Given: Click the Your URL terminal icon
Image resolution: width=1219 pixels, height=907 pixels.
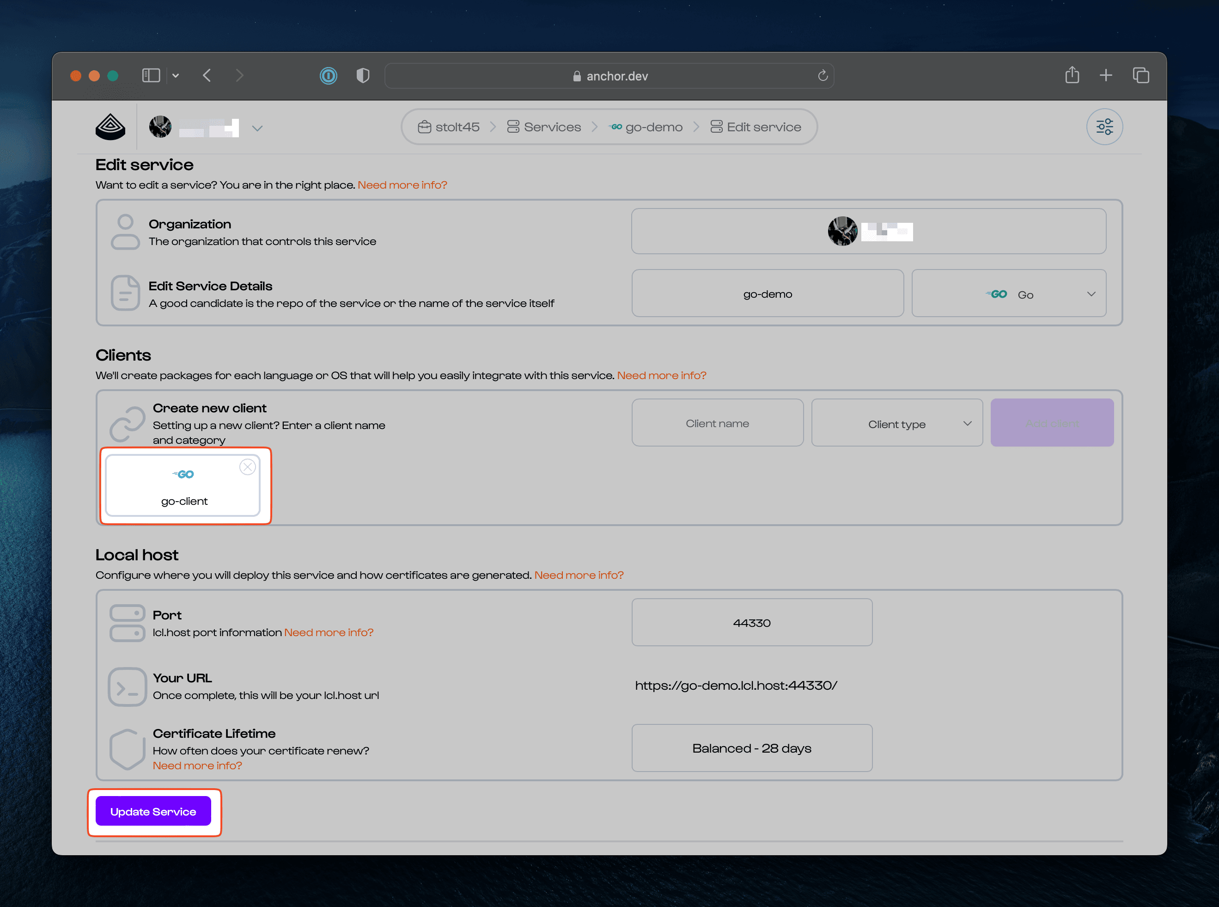Looking at the screenshot, I should pyautogui.click(x=127, y=686).
